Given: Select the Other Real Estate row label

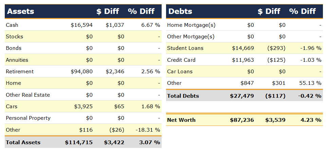Looking at the screenshot, I should pyautogui.click(x=28, y=95).
